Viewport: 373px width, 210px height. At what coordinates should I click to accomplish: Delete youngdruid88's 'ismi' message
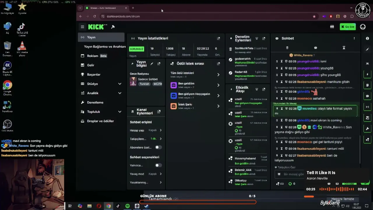tap(277, 61)
